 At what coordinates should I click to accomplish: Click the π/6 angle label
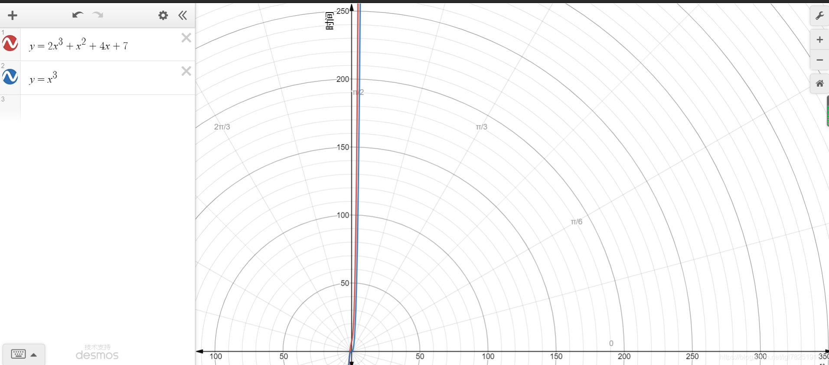pyautogui.click(x=577, y=222)
